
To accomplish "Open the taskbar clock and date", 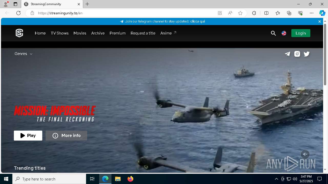I will pyautogui.click(x=306, y=179).
